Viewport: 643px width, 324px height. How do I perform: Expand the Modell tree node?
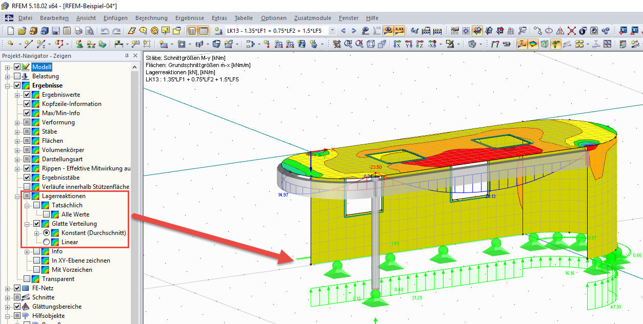pos(8,67)
